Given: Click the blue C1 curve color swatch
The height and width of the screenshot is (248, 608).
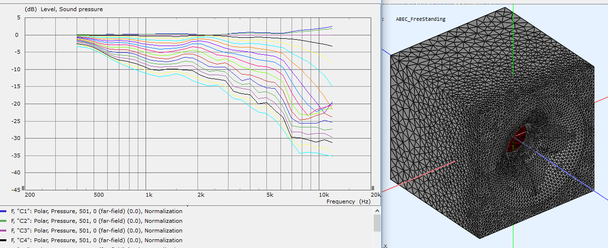Looking at the screenshot, I should click(3, 212).
